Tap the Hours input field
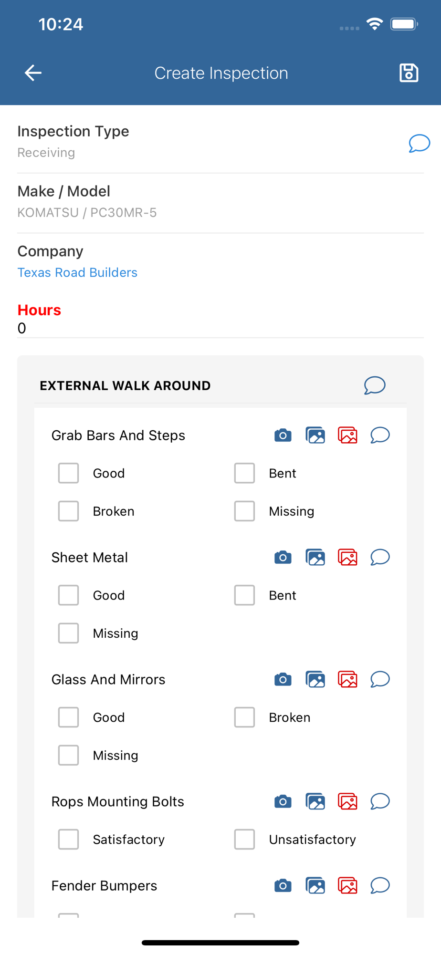The height and width of the screenshot is (954, 441). click(220, 328)
